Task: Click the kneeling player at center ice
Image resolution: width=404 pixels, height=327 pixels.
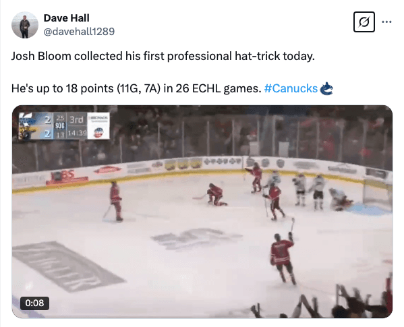Action: (x=217, y=195)
